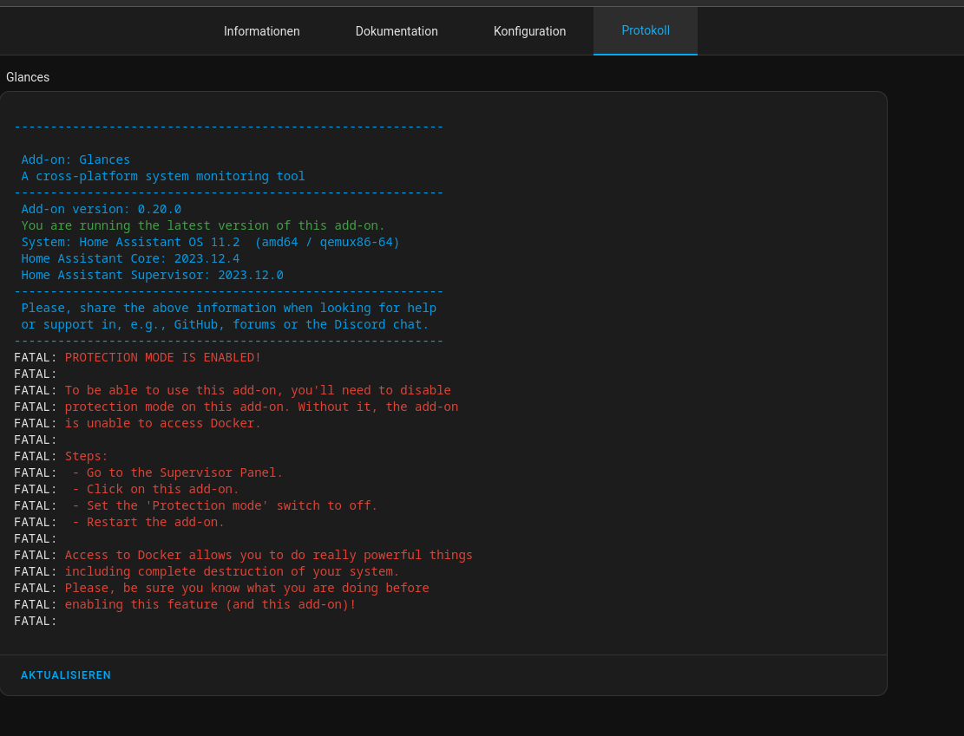Viewport: 964px width, 736px height.
Task: Select 'Access to Docker allows you' line
Action: [x=269, y=556]
